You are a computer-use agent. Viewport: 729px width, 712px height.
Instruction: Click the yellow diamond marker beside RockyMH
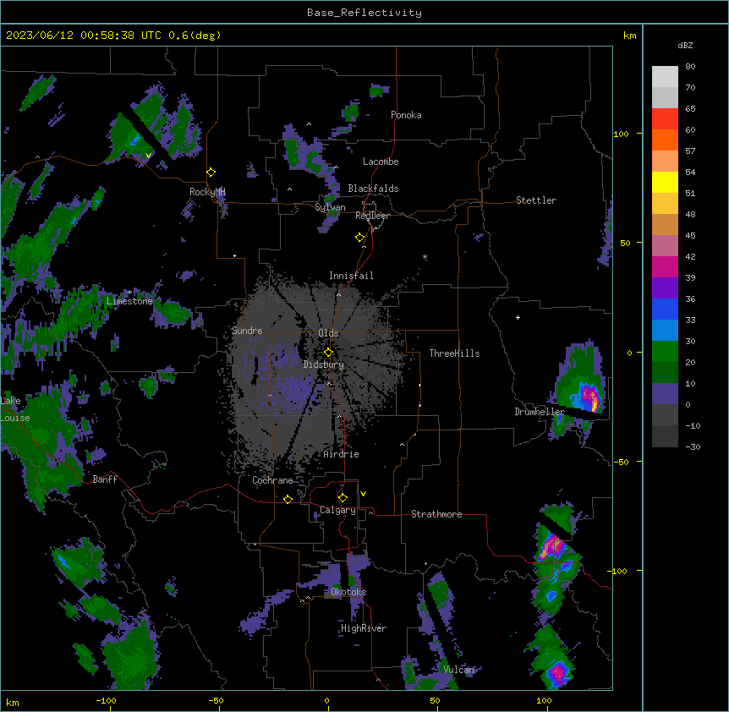pyautogui.click(x=211, y=173)
